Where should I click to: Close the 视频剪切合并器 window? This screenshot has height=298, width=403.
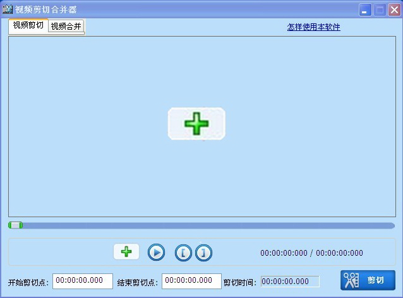pos(394,10)
